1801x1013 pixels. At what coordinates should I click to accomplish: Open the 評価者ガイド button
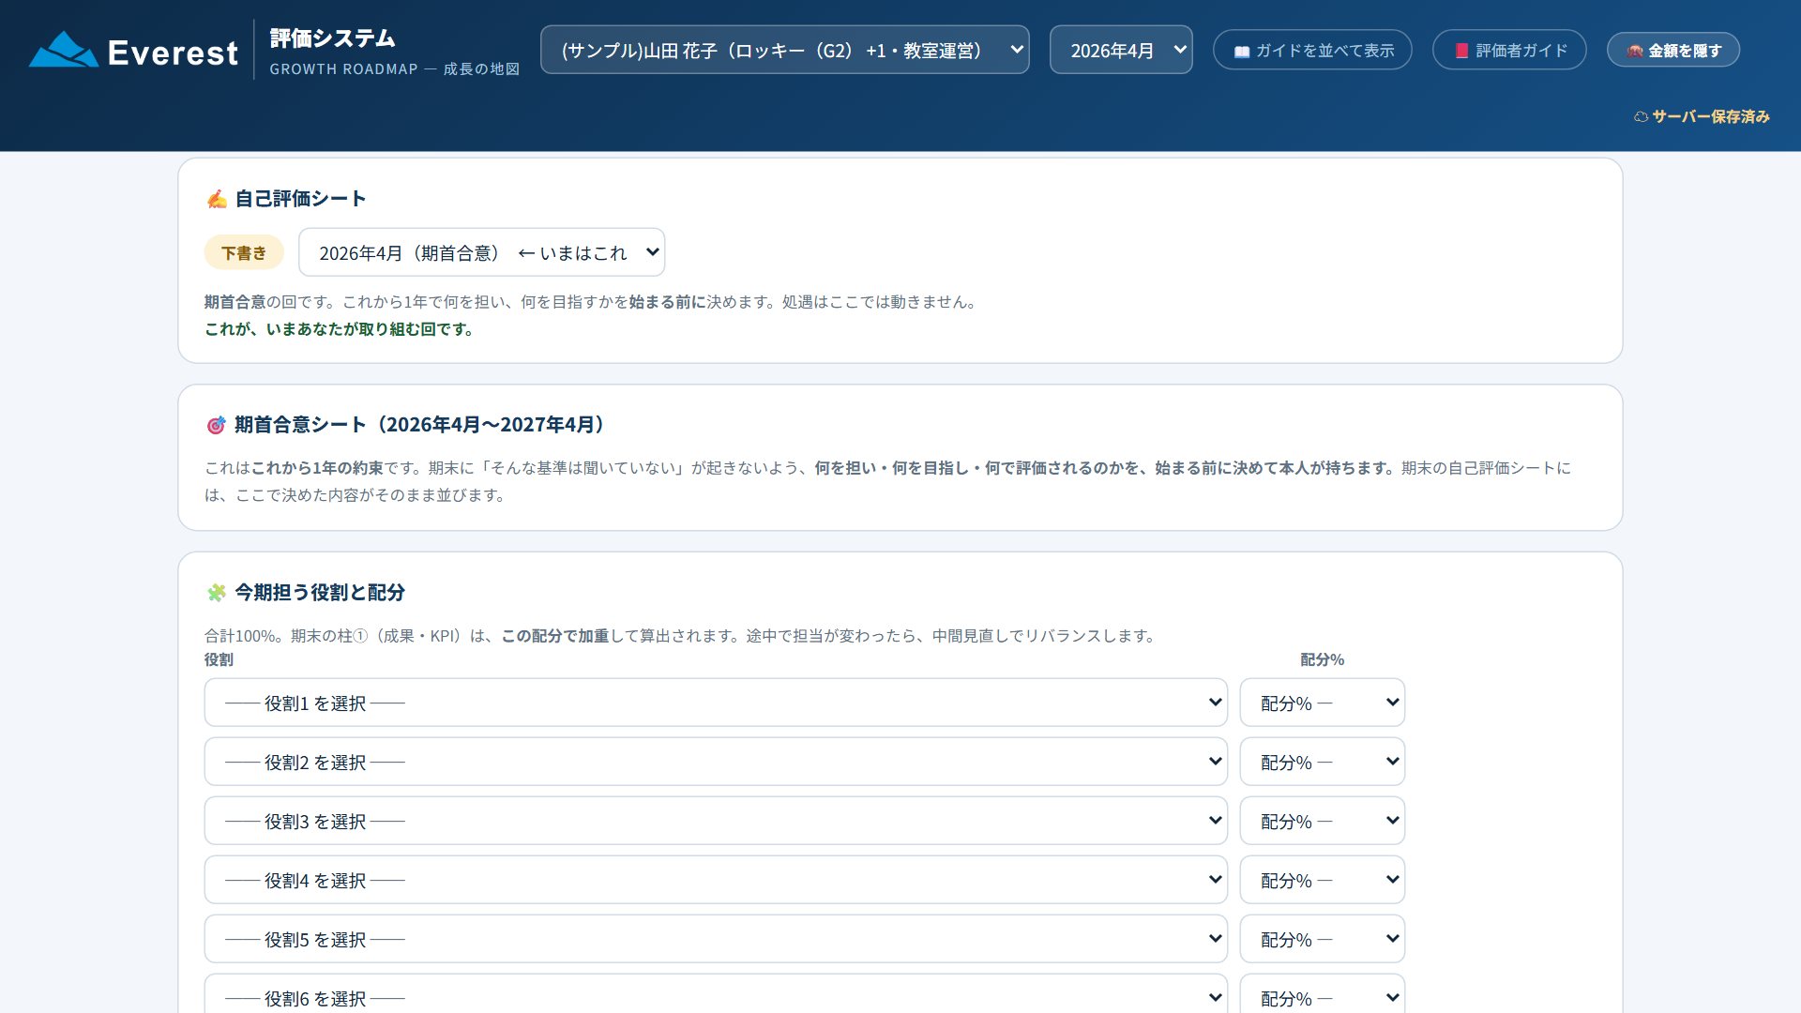click(1509, 50)
